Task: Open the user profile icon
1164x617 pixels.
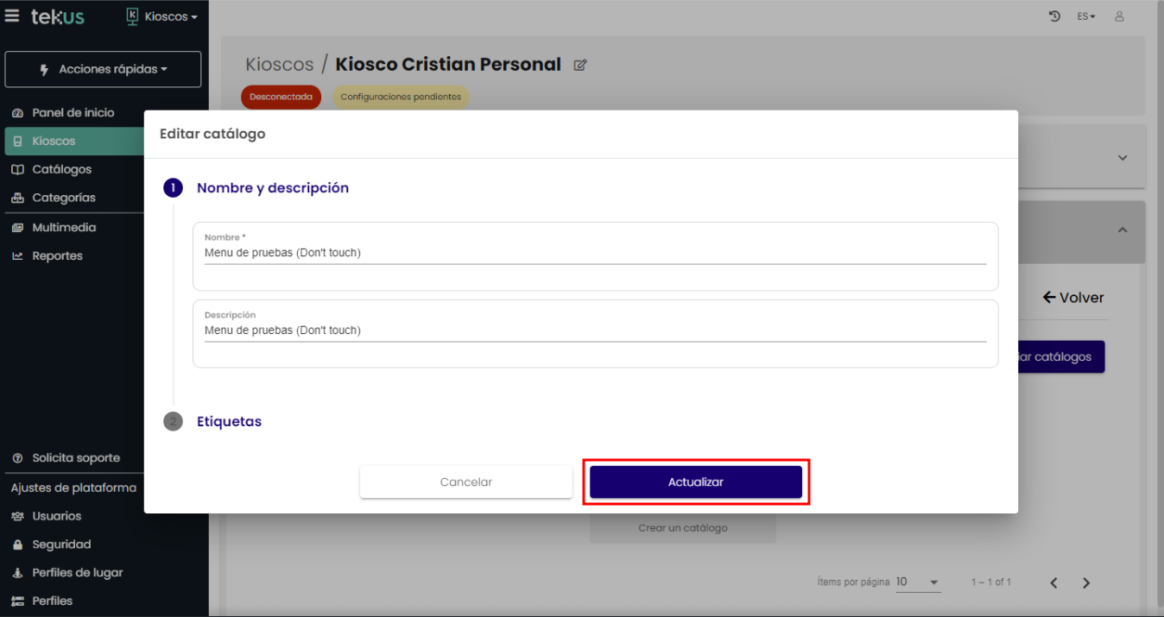Action: 1119,16
